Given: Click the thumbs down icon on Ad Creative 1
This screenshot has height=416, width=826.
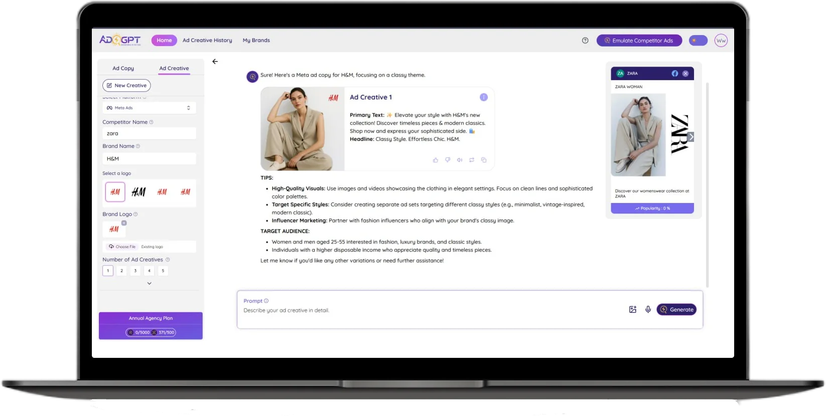Looking at the screenshot, I should tap(448, 160).
